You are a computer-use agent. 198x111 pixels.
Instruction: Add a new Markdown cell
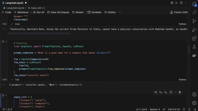coord(21,12)
